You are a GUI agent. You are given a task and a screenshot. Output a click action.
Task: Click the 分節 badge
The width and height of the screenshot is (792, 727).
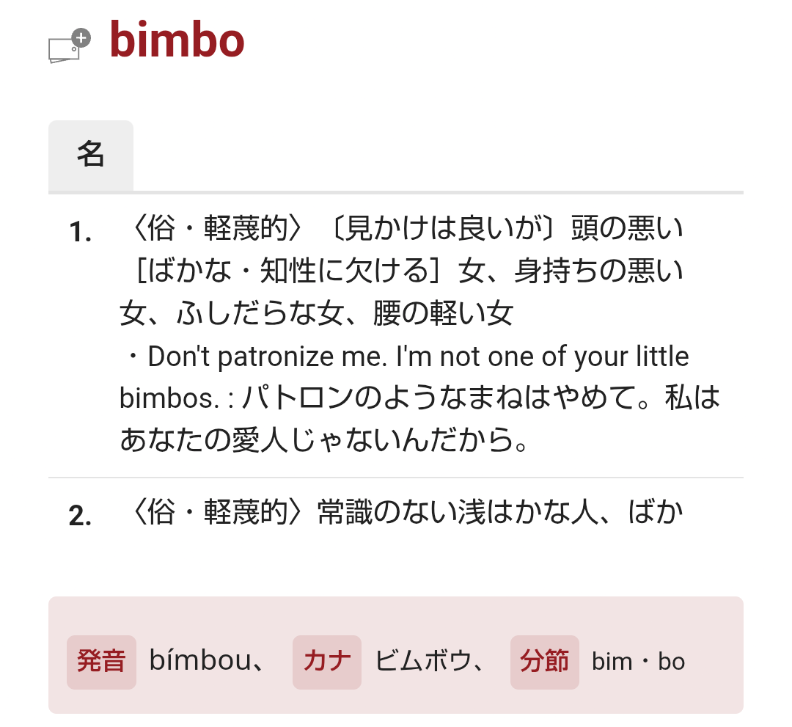pos(544,662)
